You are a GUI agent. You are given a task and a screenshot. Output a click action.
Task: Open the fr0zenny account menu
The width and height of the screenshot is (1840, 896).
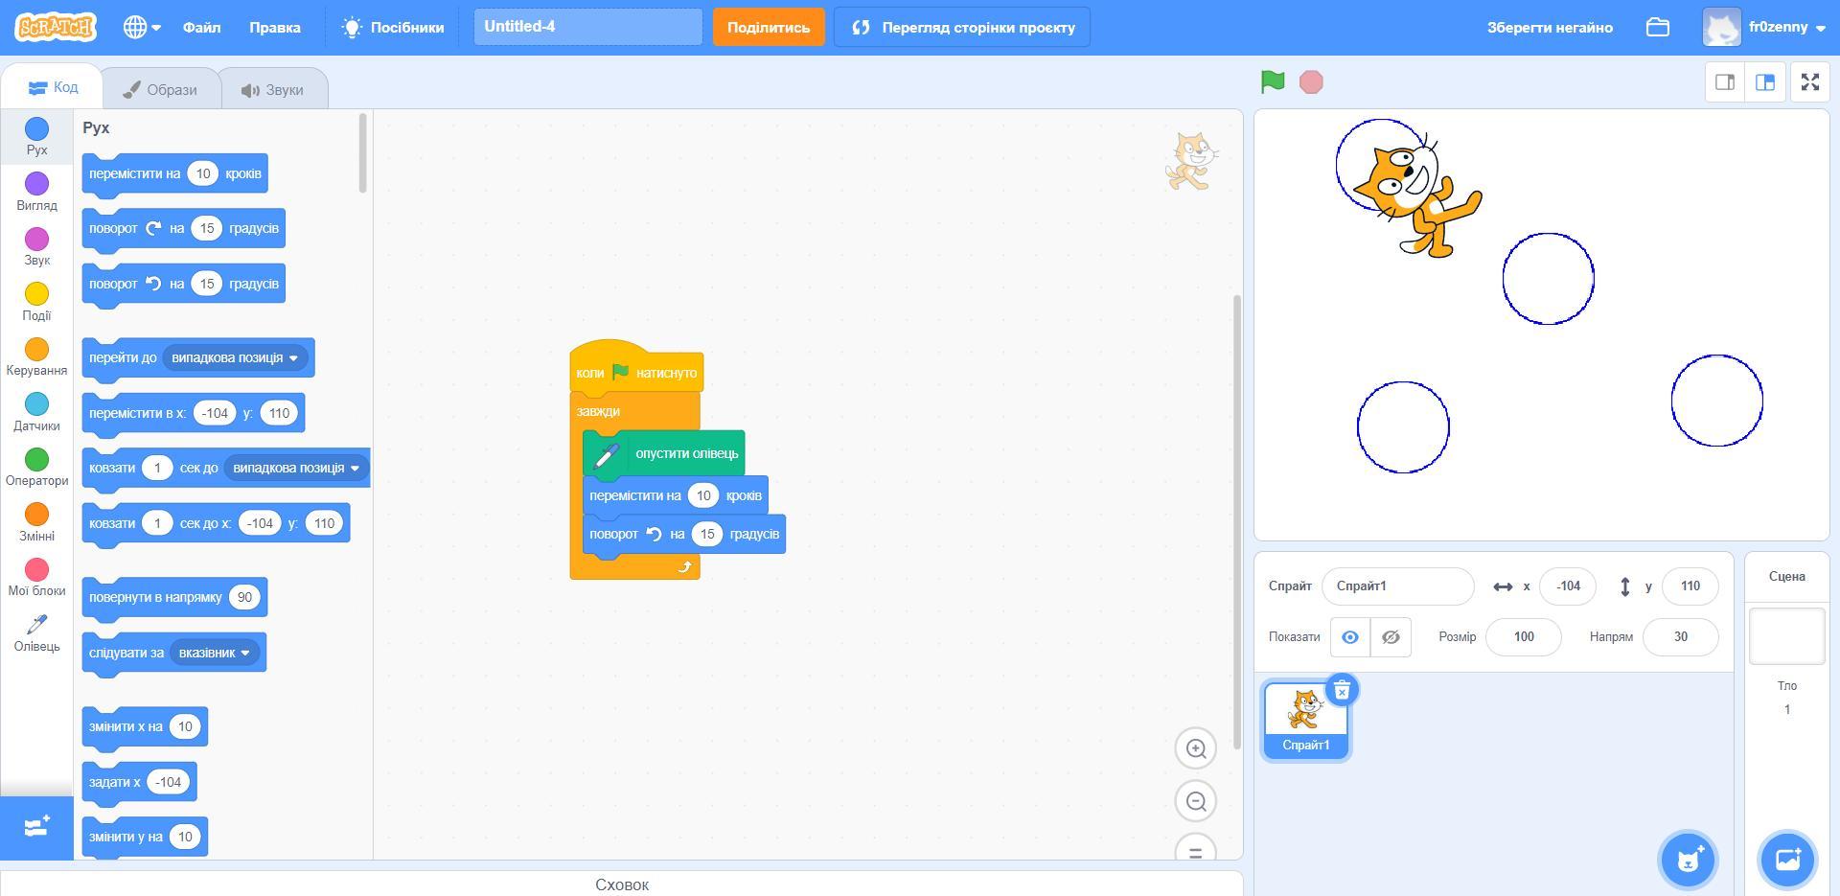[x=1765, y=27]
